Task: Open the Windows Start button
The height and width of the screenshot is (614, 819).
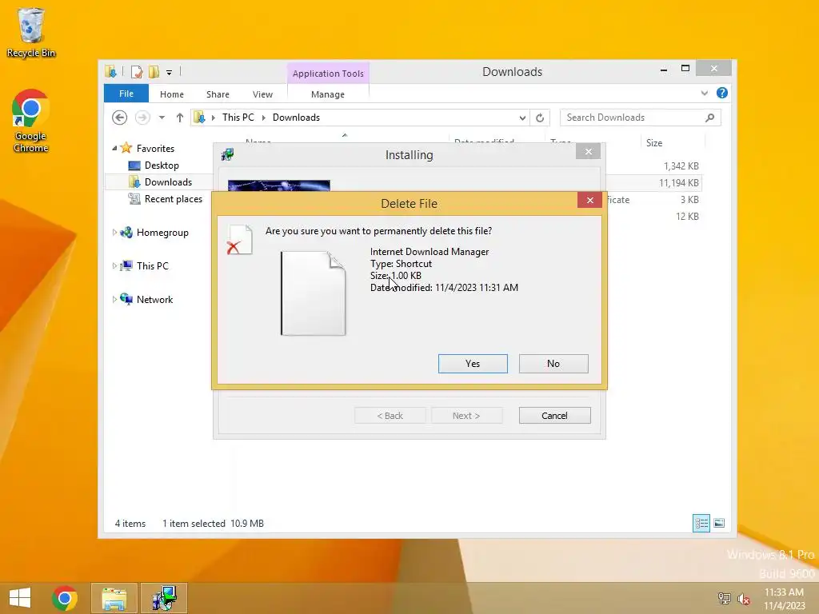Action: click(x=20, y=598)
